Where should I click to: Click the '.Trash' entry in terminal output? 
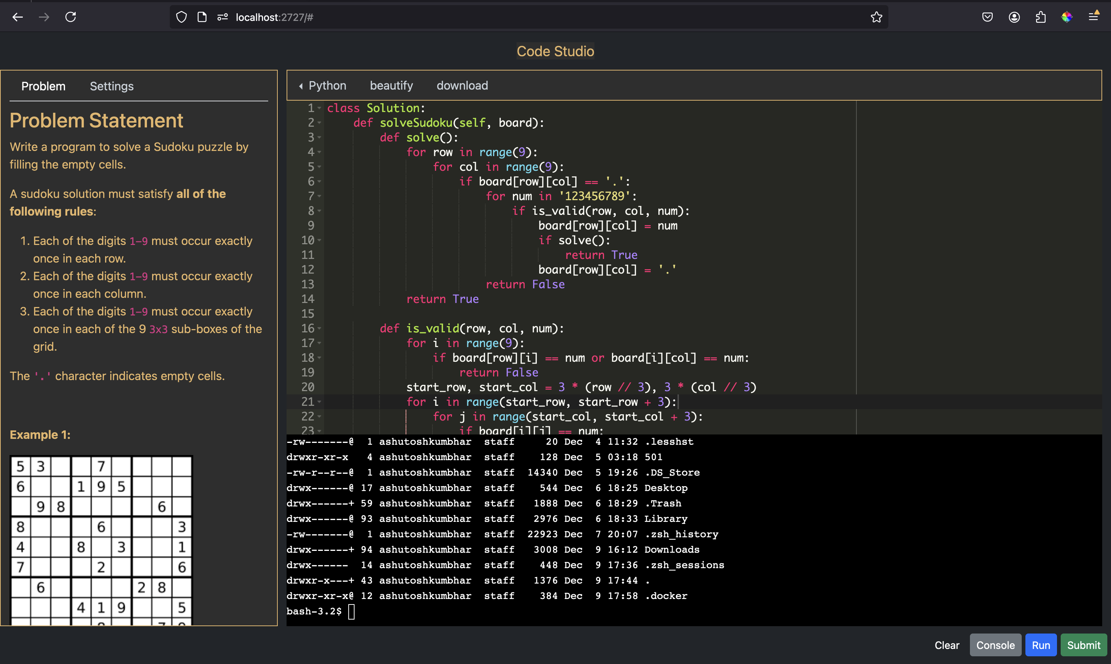pyautogui.click(x=662, y=504)
